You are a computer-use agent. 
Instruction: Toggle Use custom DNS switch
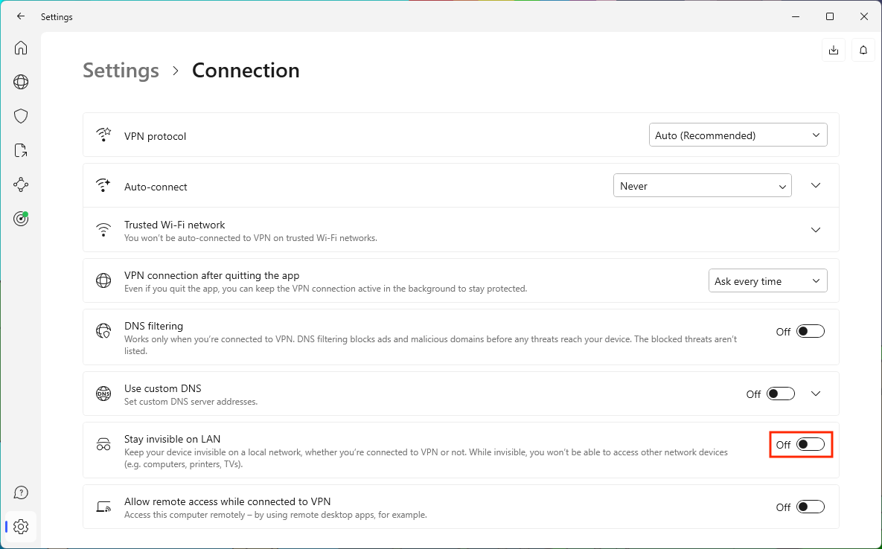(x=780, y=394)
